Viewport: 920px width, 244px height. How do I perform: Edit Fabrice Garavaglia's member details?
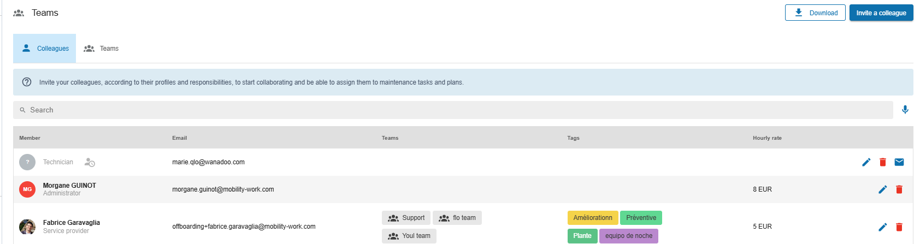[882, 227]
